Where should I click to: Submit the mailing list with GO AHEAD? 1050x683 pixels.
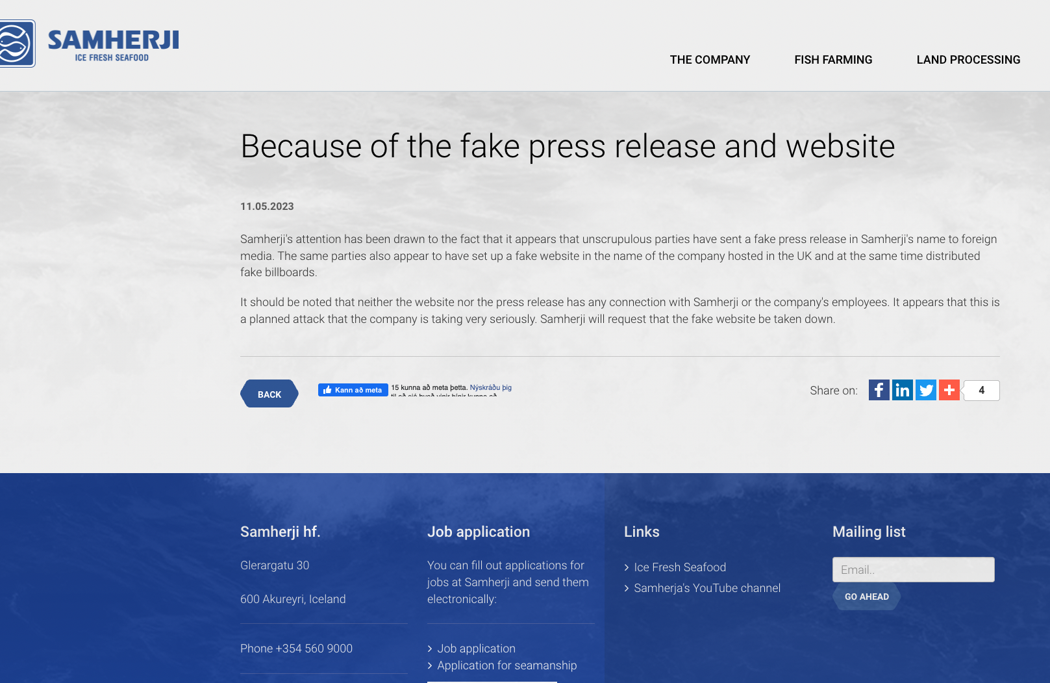(866, 597)
